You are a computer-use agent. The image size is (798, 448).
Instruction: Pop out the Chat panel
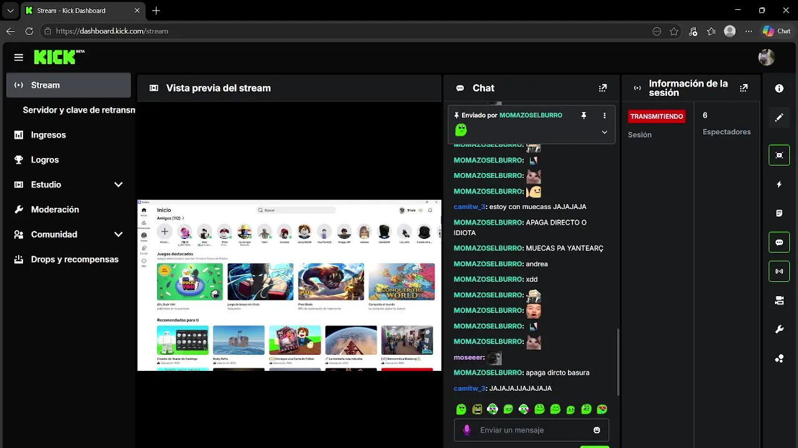point(602,88)
